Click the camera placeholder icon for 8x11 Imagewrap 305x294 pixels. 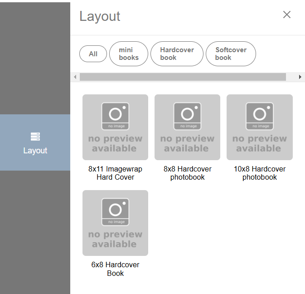pos(115,116)
